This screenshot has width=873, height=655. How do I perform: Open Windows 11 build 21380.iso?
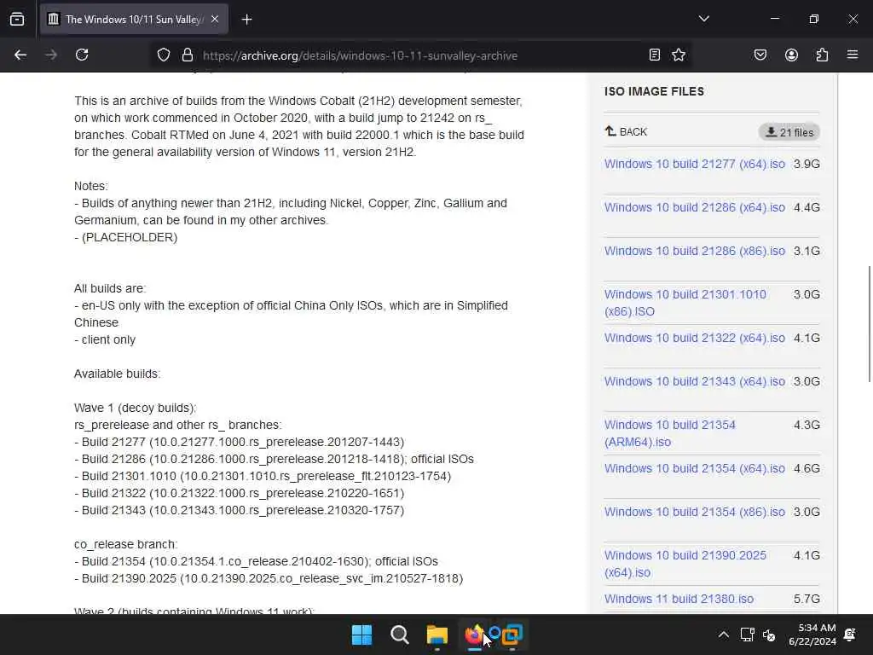[x=679, y=599]
